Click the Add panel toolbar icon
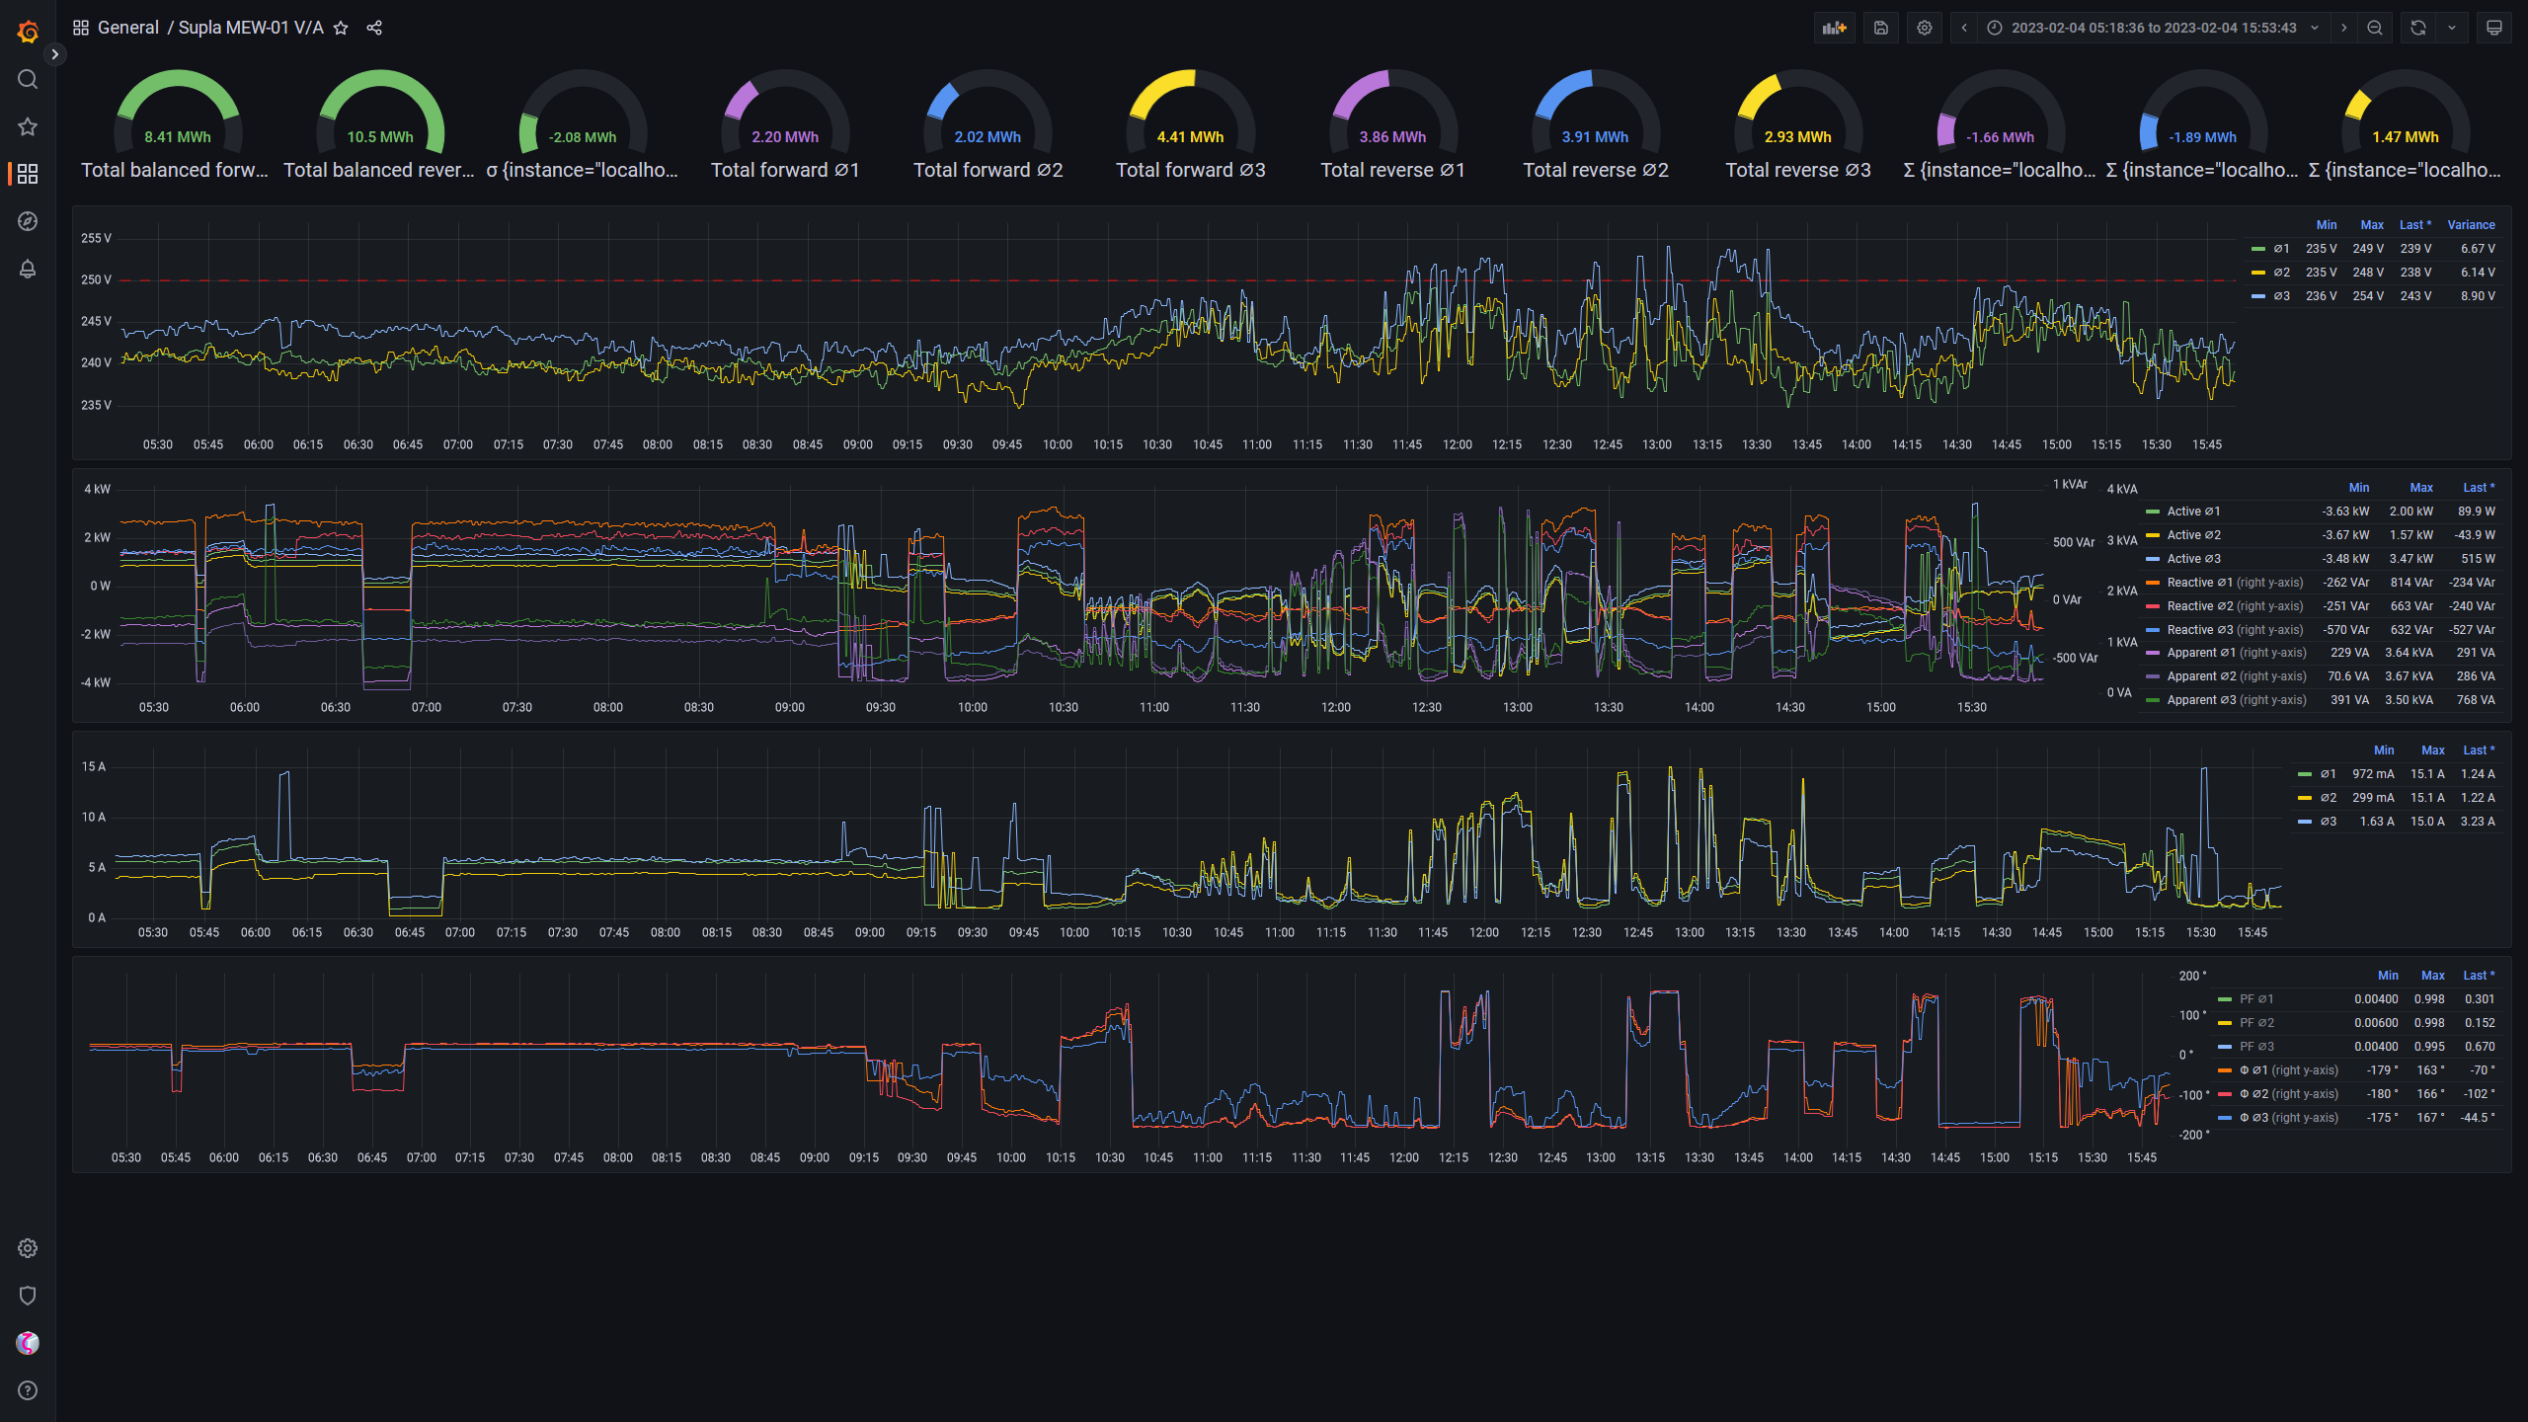Screen dimensions: 2528x1422 pos(1834,28)
